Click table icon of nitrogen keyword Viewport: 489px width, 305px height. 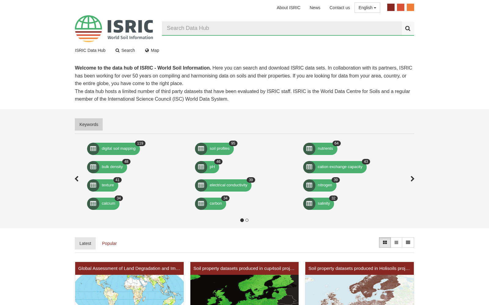tap(309, 185)
